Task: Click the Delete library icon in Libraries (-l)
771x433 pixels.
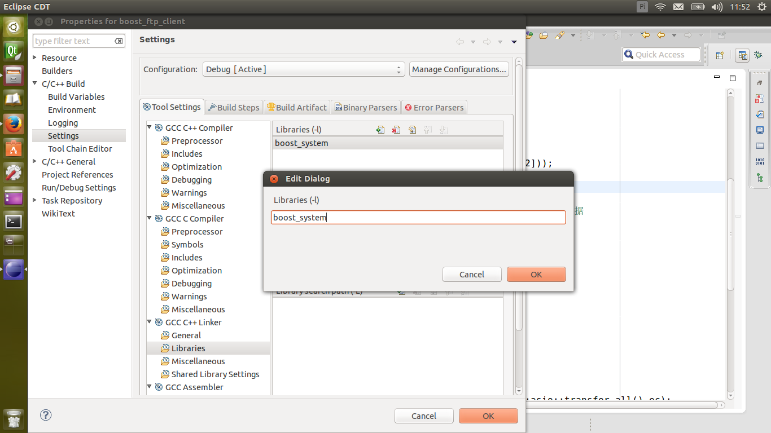Action: (x=396, y=130)
